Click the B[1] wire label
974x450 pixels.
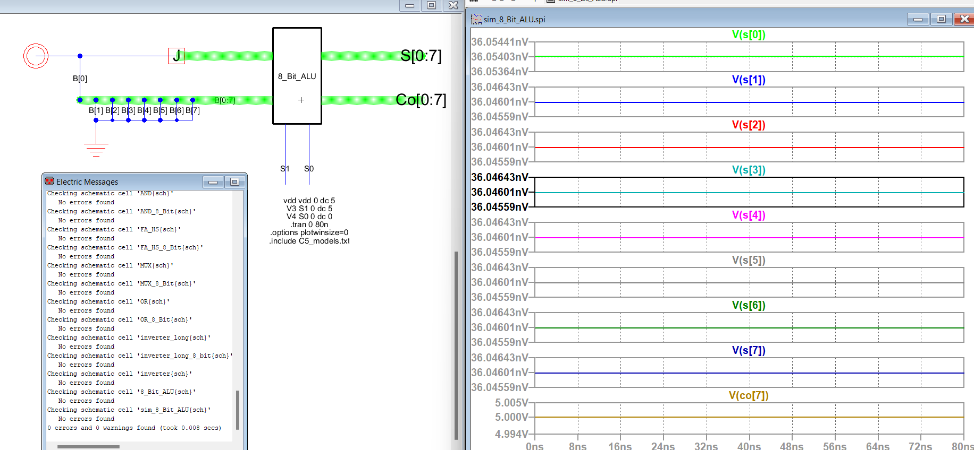(x=96, y=110)
